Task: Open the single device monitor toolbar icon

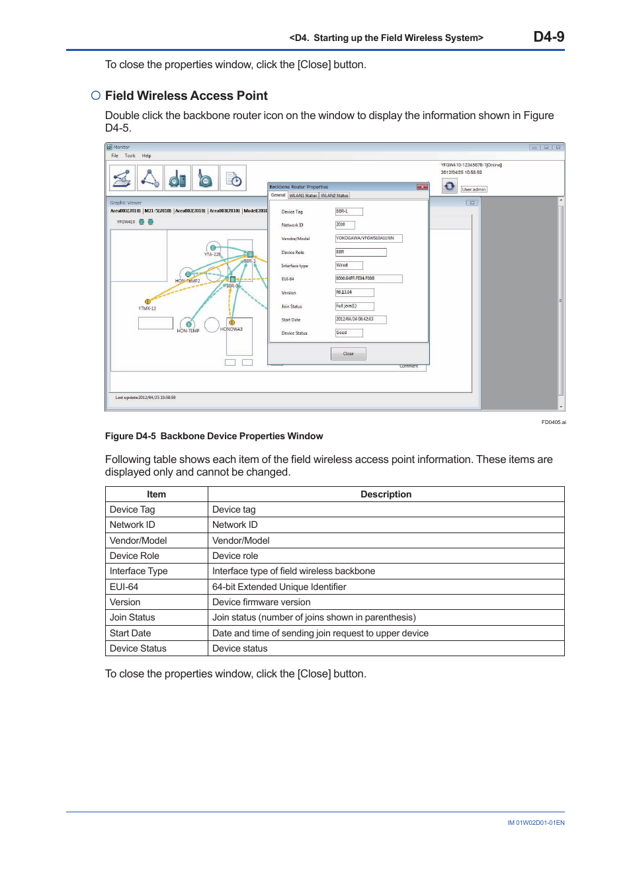Action: click(205, 178)
